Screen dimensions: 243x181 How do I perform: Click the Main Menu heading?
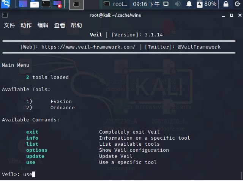pyautogui.click(x=16, y=65)
